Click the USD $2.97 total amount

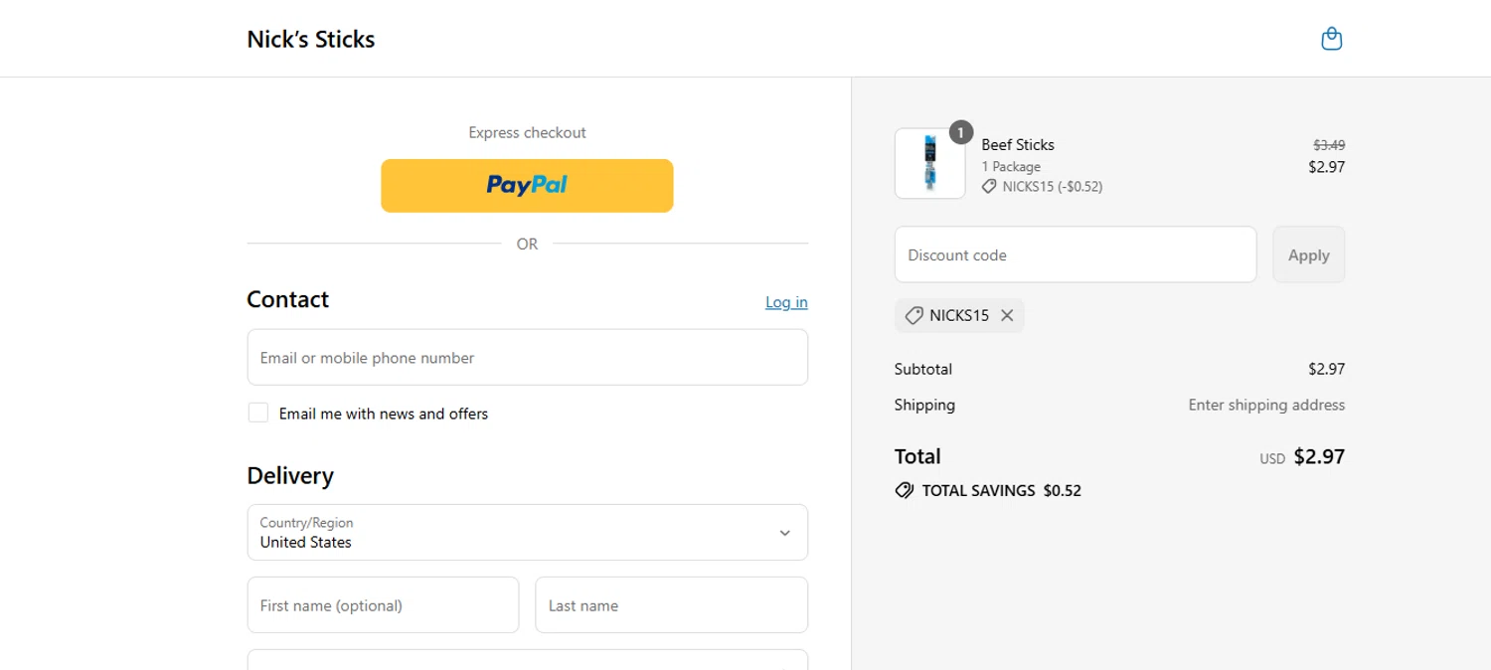[1302, 457]
